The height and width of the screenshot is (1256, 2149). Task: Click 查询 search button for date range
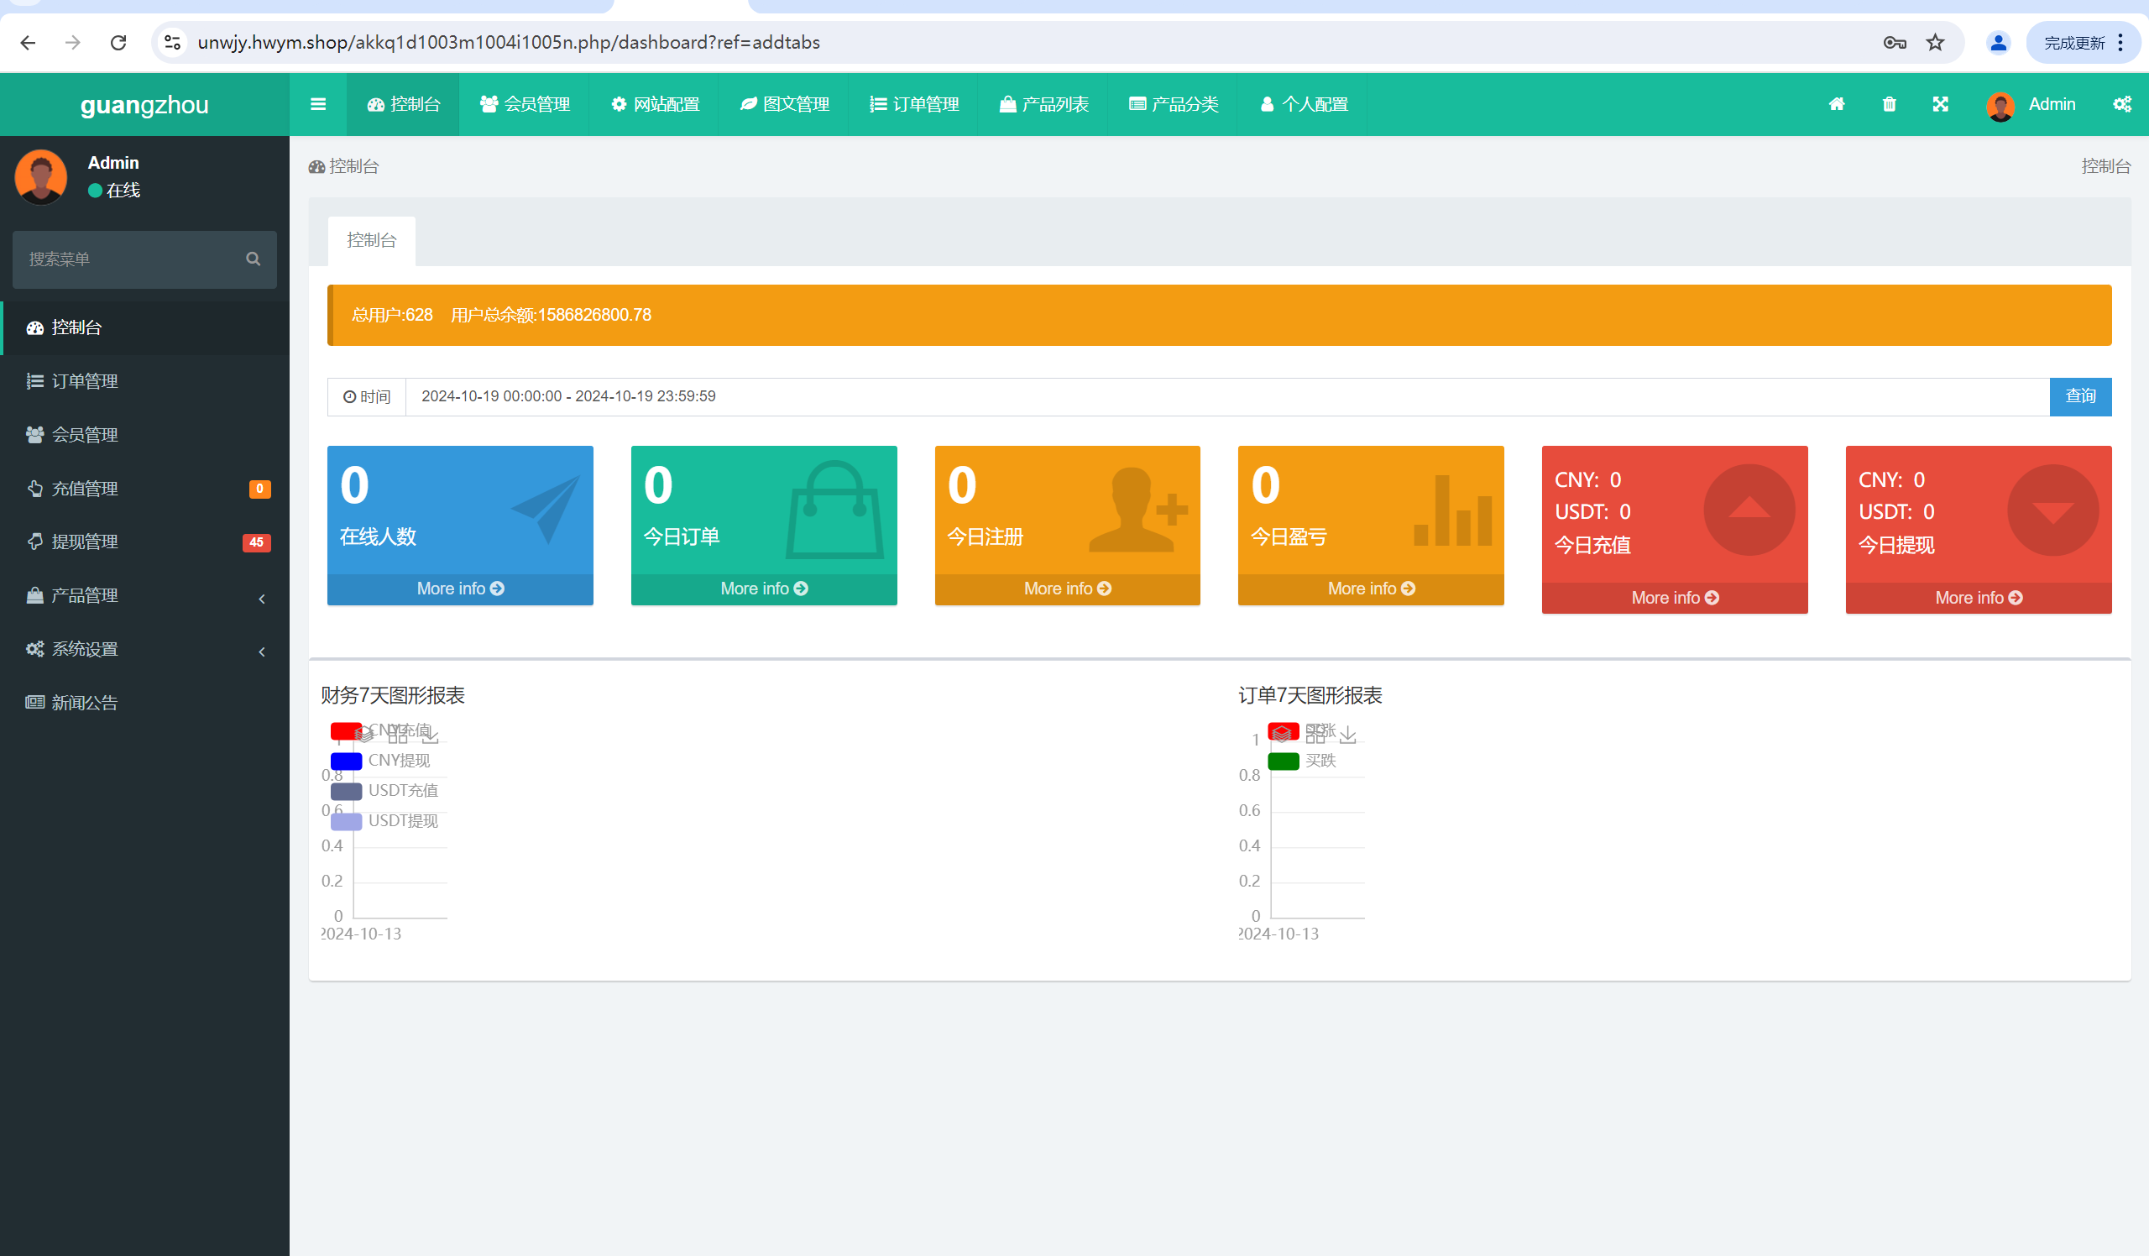(x=2080, y=396)
